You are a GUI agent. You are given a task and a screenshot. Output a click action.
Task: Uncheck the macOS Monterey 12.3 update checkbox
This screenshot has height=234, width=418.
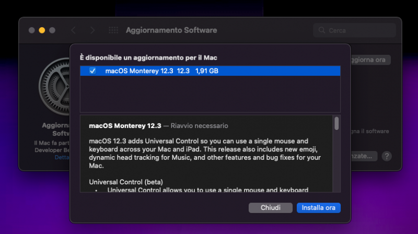(92, 71)
